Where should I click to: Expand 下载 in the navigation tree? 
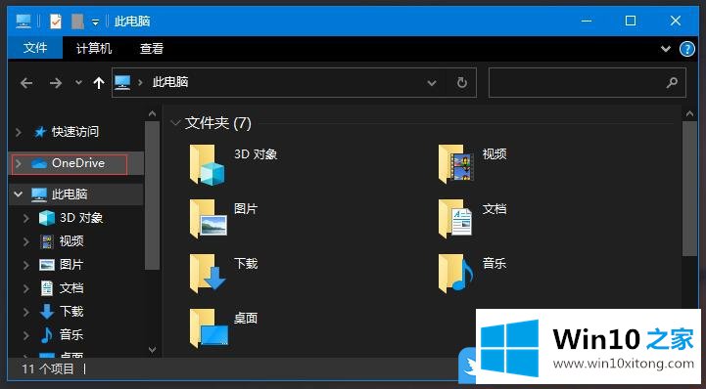26,312
